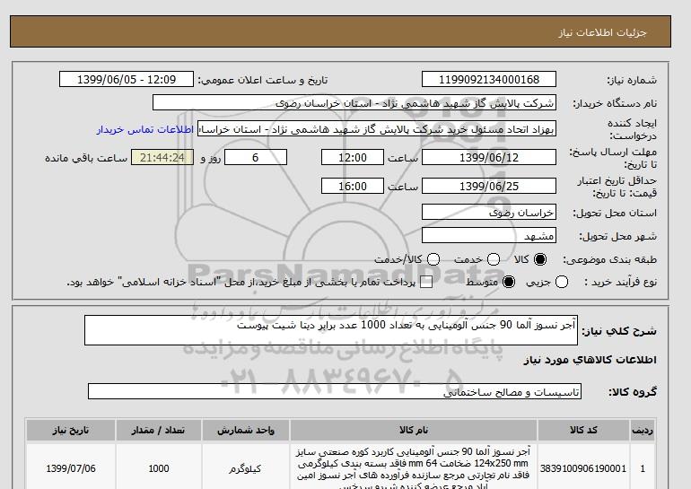This screenshot has width=691, height=489.
Task: Click the response deadline time 12:00
Action: 353,157
